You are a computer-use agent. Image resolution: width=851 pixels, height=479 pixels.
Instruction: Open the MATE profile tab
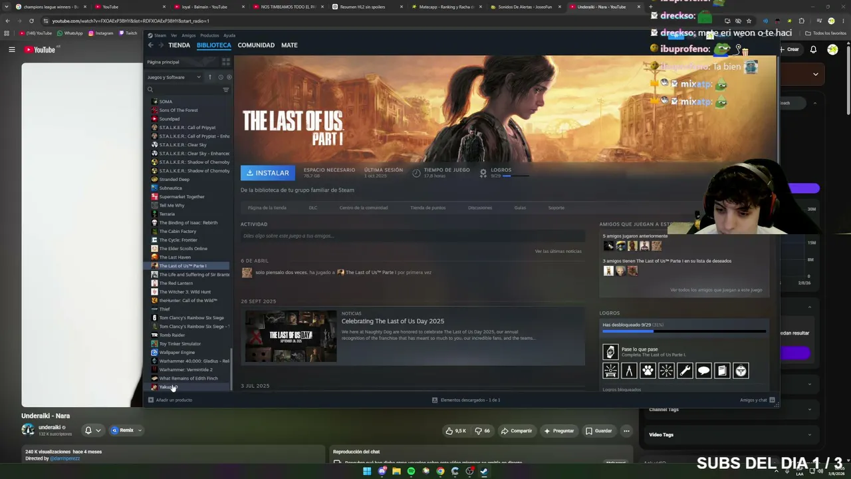tap(289, 45)
